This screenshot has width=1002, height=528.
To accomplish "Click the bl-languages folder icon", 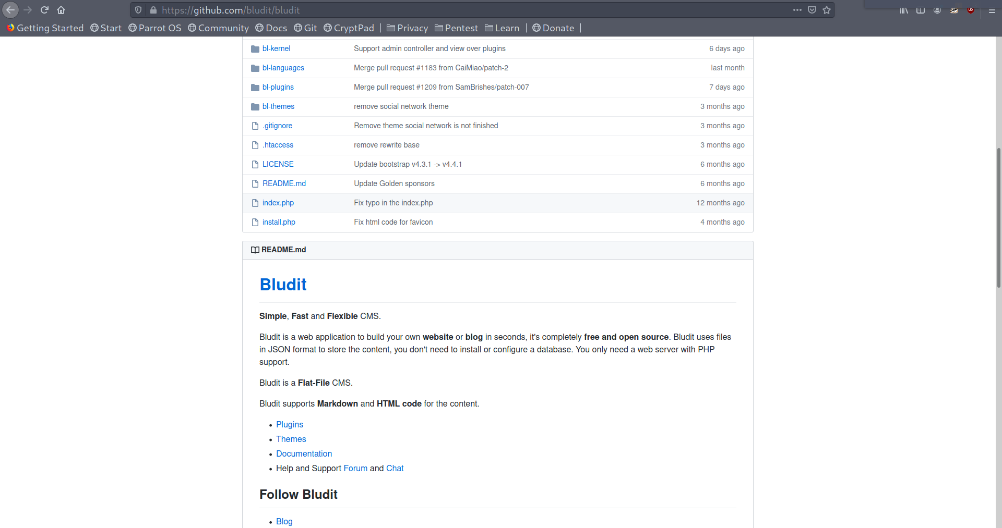I will click(255, 68).
